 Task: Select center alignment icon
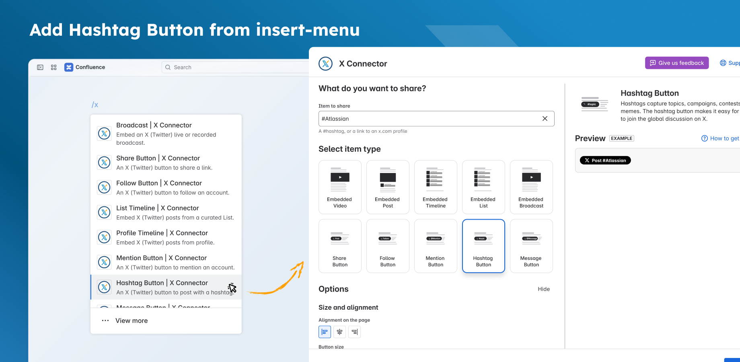(339, 332)
